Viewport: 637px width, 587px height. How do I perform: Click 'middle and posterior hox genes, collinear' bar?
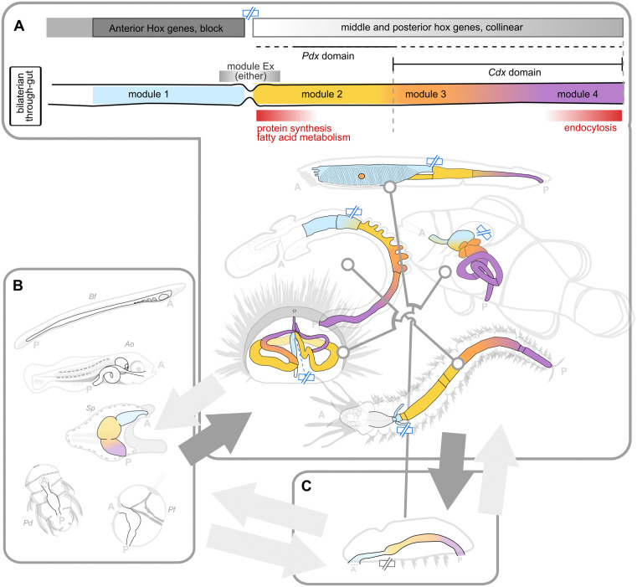(438, 28)
